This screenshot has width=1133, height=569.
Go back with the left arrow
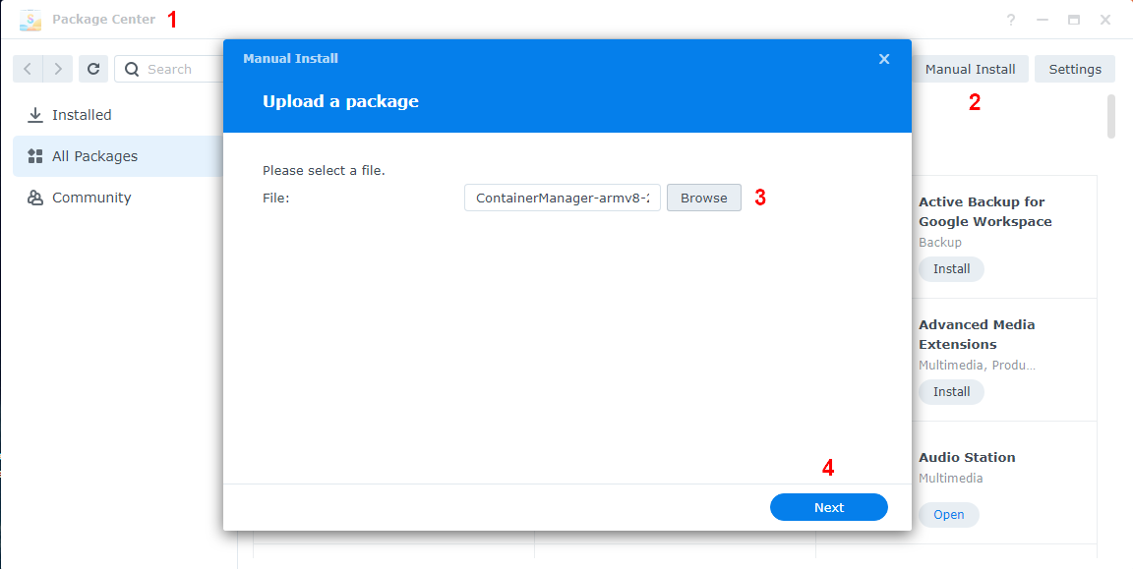(x=29, y=70)
